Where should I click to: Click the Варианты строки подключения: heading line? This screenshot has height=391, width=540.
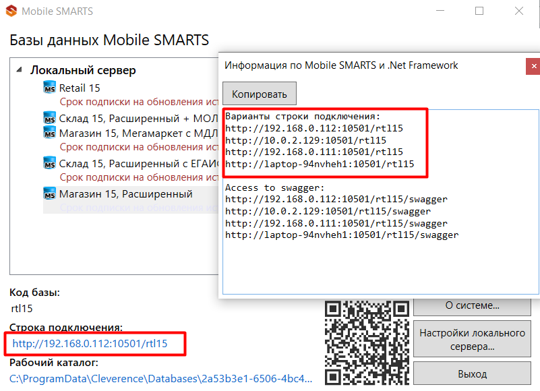click(x=303, y=117)
